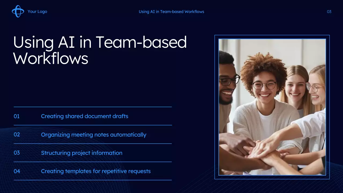Select the "Your Logo" text
This screenshot has height=193, width=343.
pyautogui.click(x=37, y=12)
